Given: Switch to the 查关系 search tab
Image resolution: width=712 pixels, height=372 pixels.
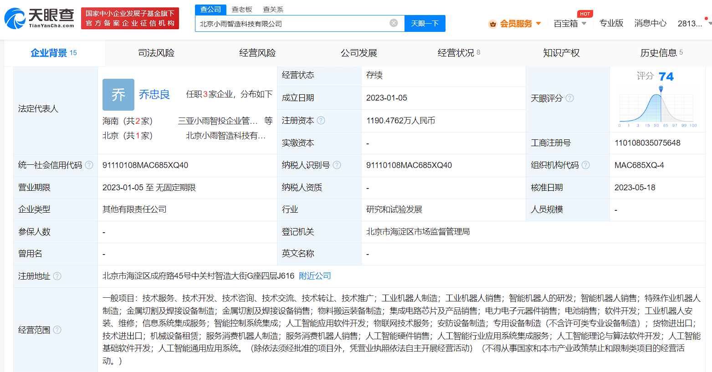Looking at the screenshot, I should (273, 9).
